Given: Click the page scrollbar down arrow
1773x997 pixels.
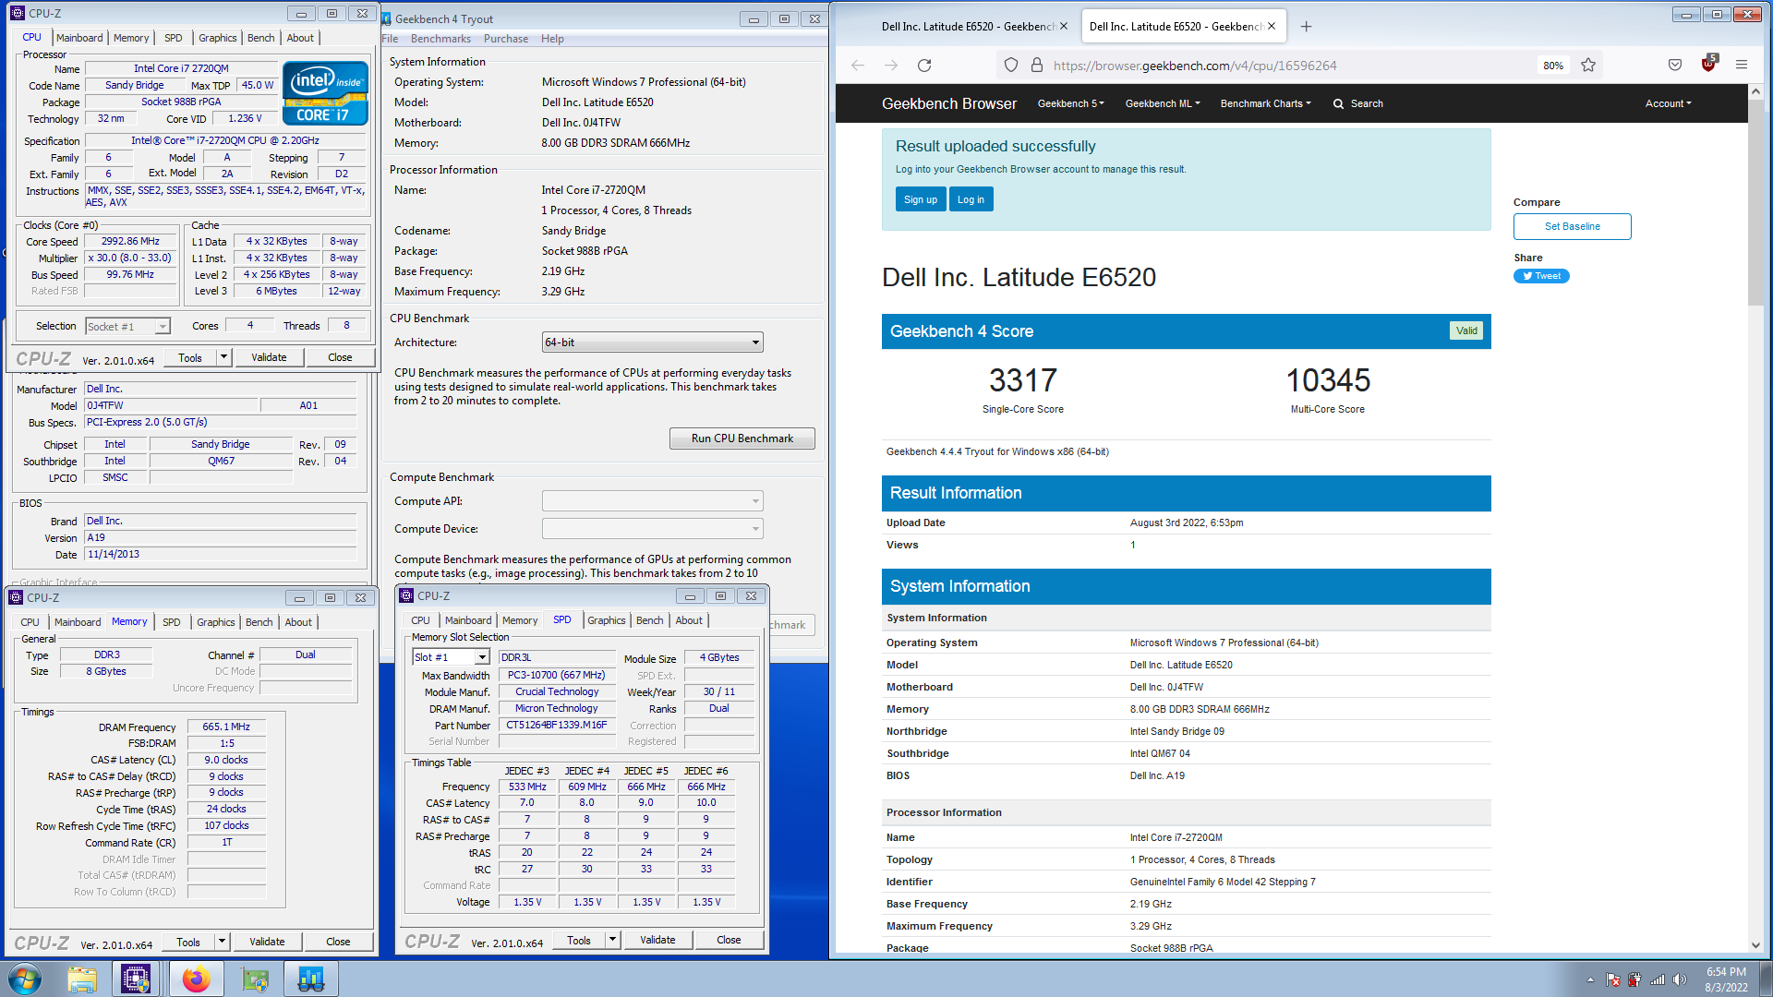Looking at the screenshot, I should click(1755, 945).
